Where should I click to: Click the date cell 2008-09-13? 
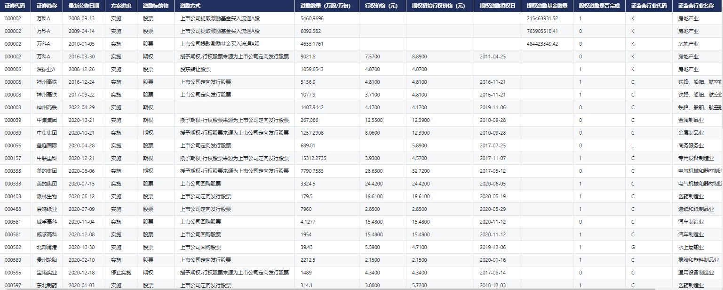point(81,18)
